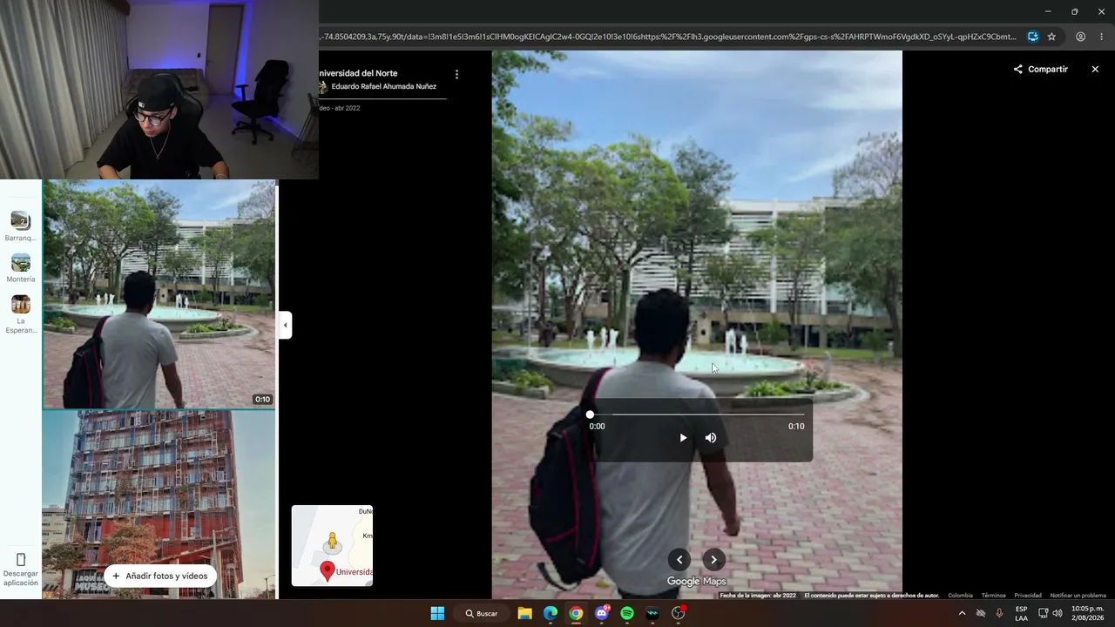Click Descargar aplicación in the sidebar
Image resolution: width=1115 pixels, height=627 pixels.
pyautogui.click(x=21, y=570)
